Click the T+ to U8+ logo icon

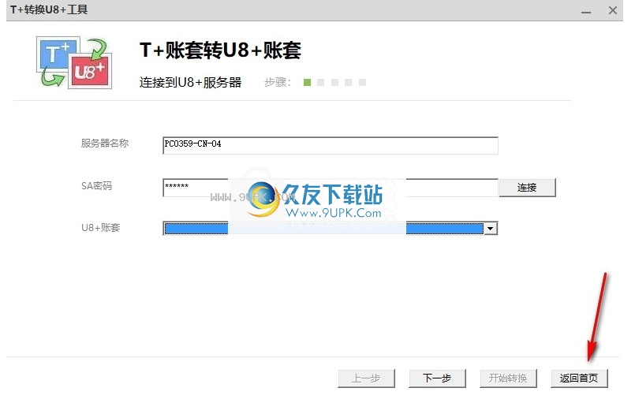73,62
